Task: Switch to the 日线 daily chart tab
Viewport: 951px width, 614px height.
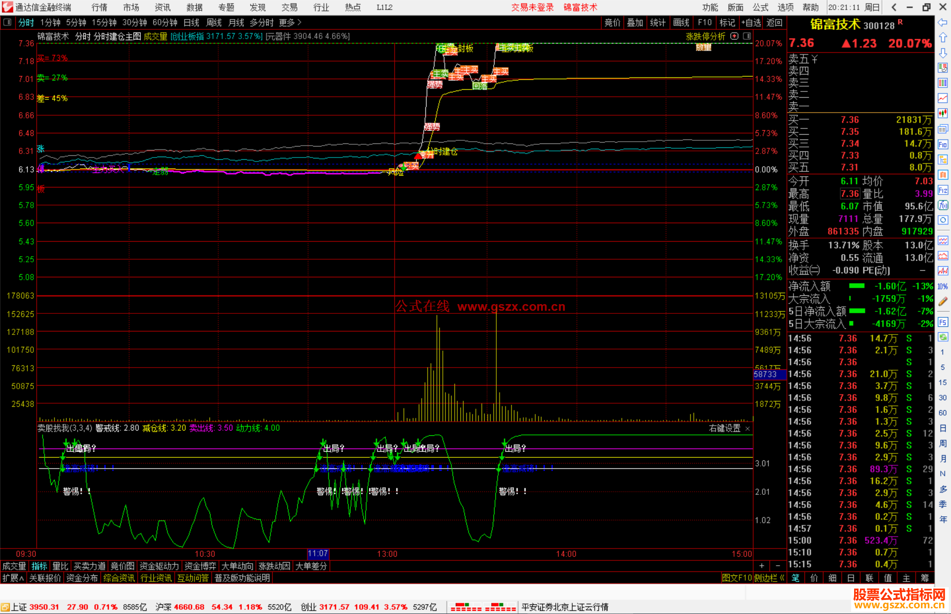Action: (x=191, y=22)
